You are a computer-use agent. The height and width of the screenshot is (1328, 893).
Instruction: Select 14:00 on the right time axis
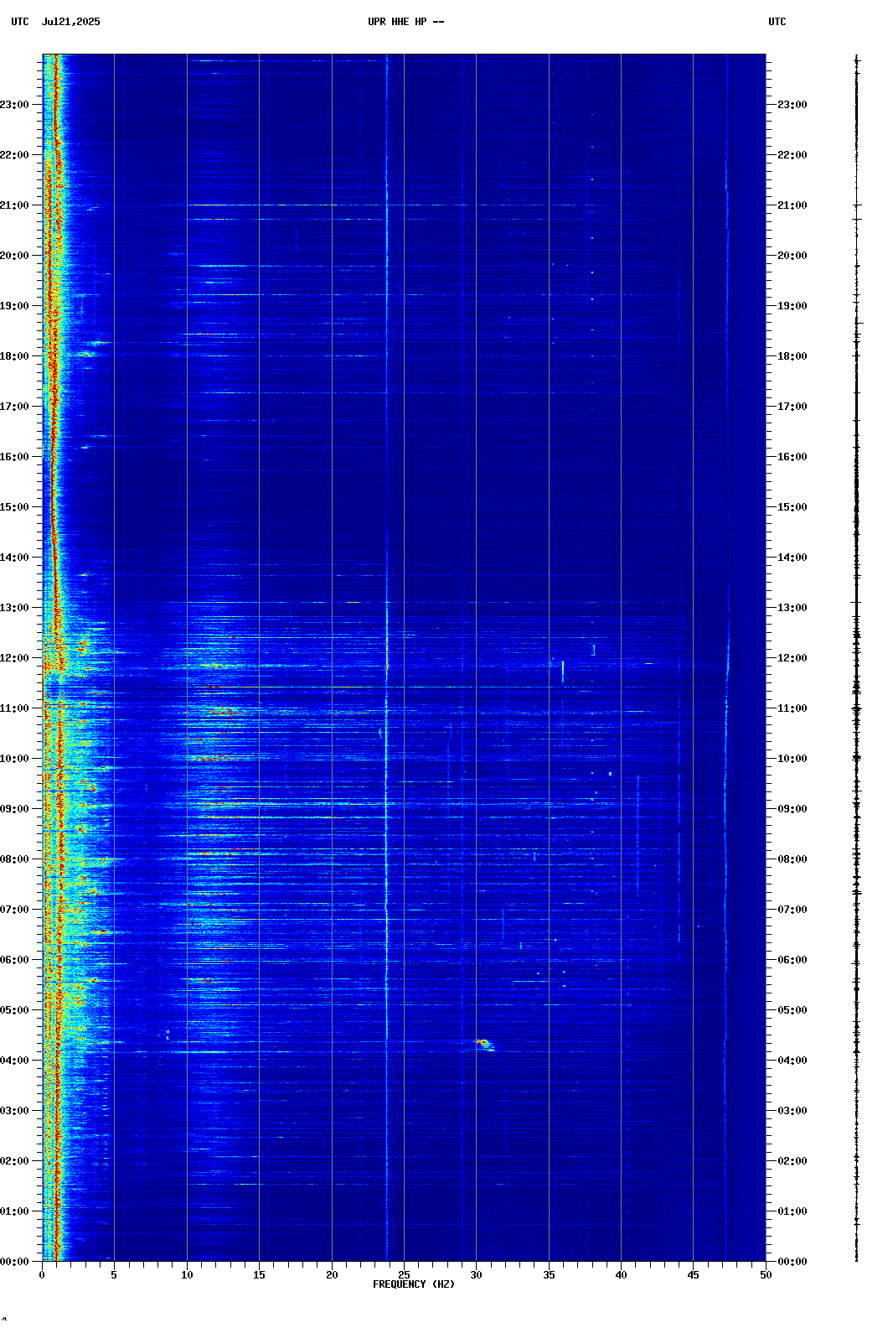tap(792, 558)
